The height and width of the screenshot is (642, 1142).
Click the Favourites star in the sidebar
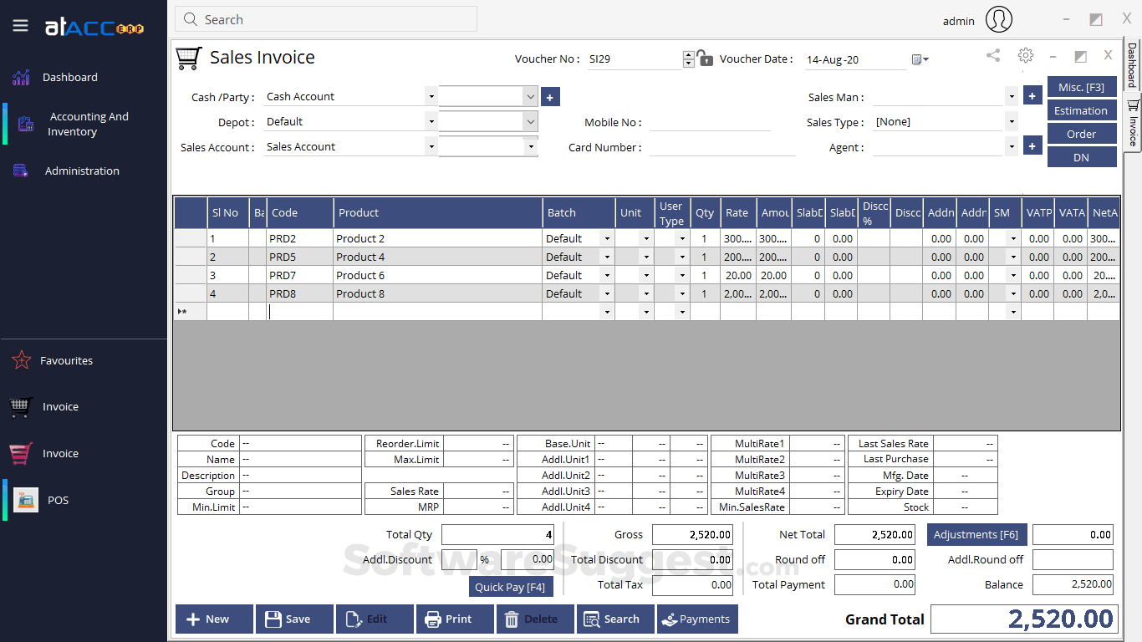click(66, 360)
